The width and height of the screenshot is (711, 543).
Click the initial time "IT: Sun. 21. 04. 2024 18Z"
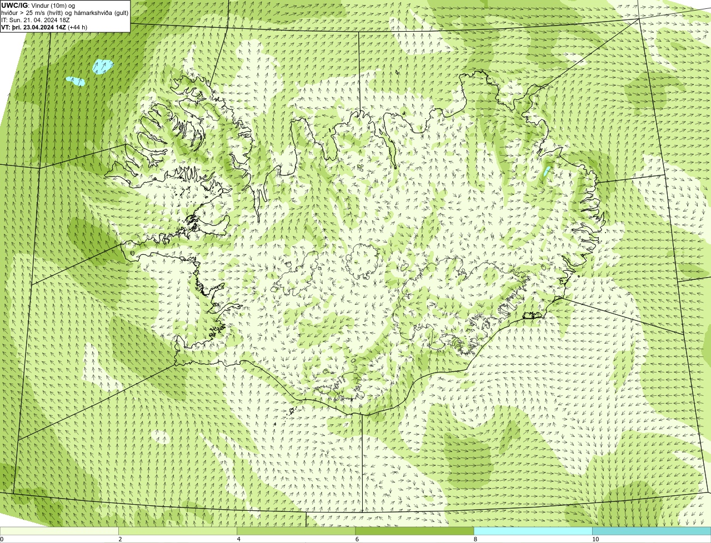pyautogui.click(x=36, y=19)
